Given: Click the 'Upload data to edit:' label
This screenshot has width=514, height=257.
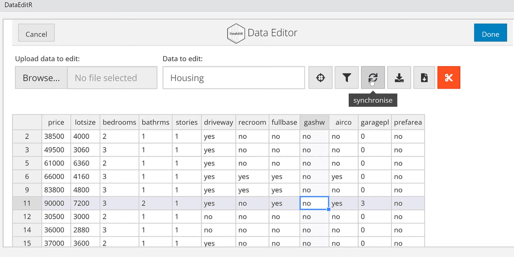Looking at the screenshot, I should click(47, 59).
